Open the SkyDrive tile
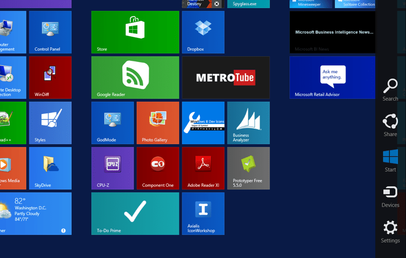This screenshot has width=406, height=258. click(x=50, y=168)
